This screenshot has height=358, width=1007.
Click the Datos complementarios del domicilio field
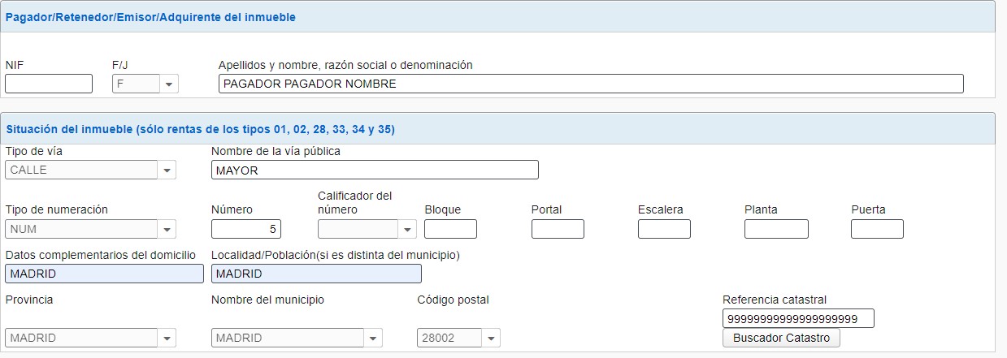pos(104,274)
